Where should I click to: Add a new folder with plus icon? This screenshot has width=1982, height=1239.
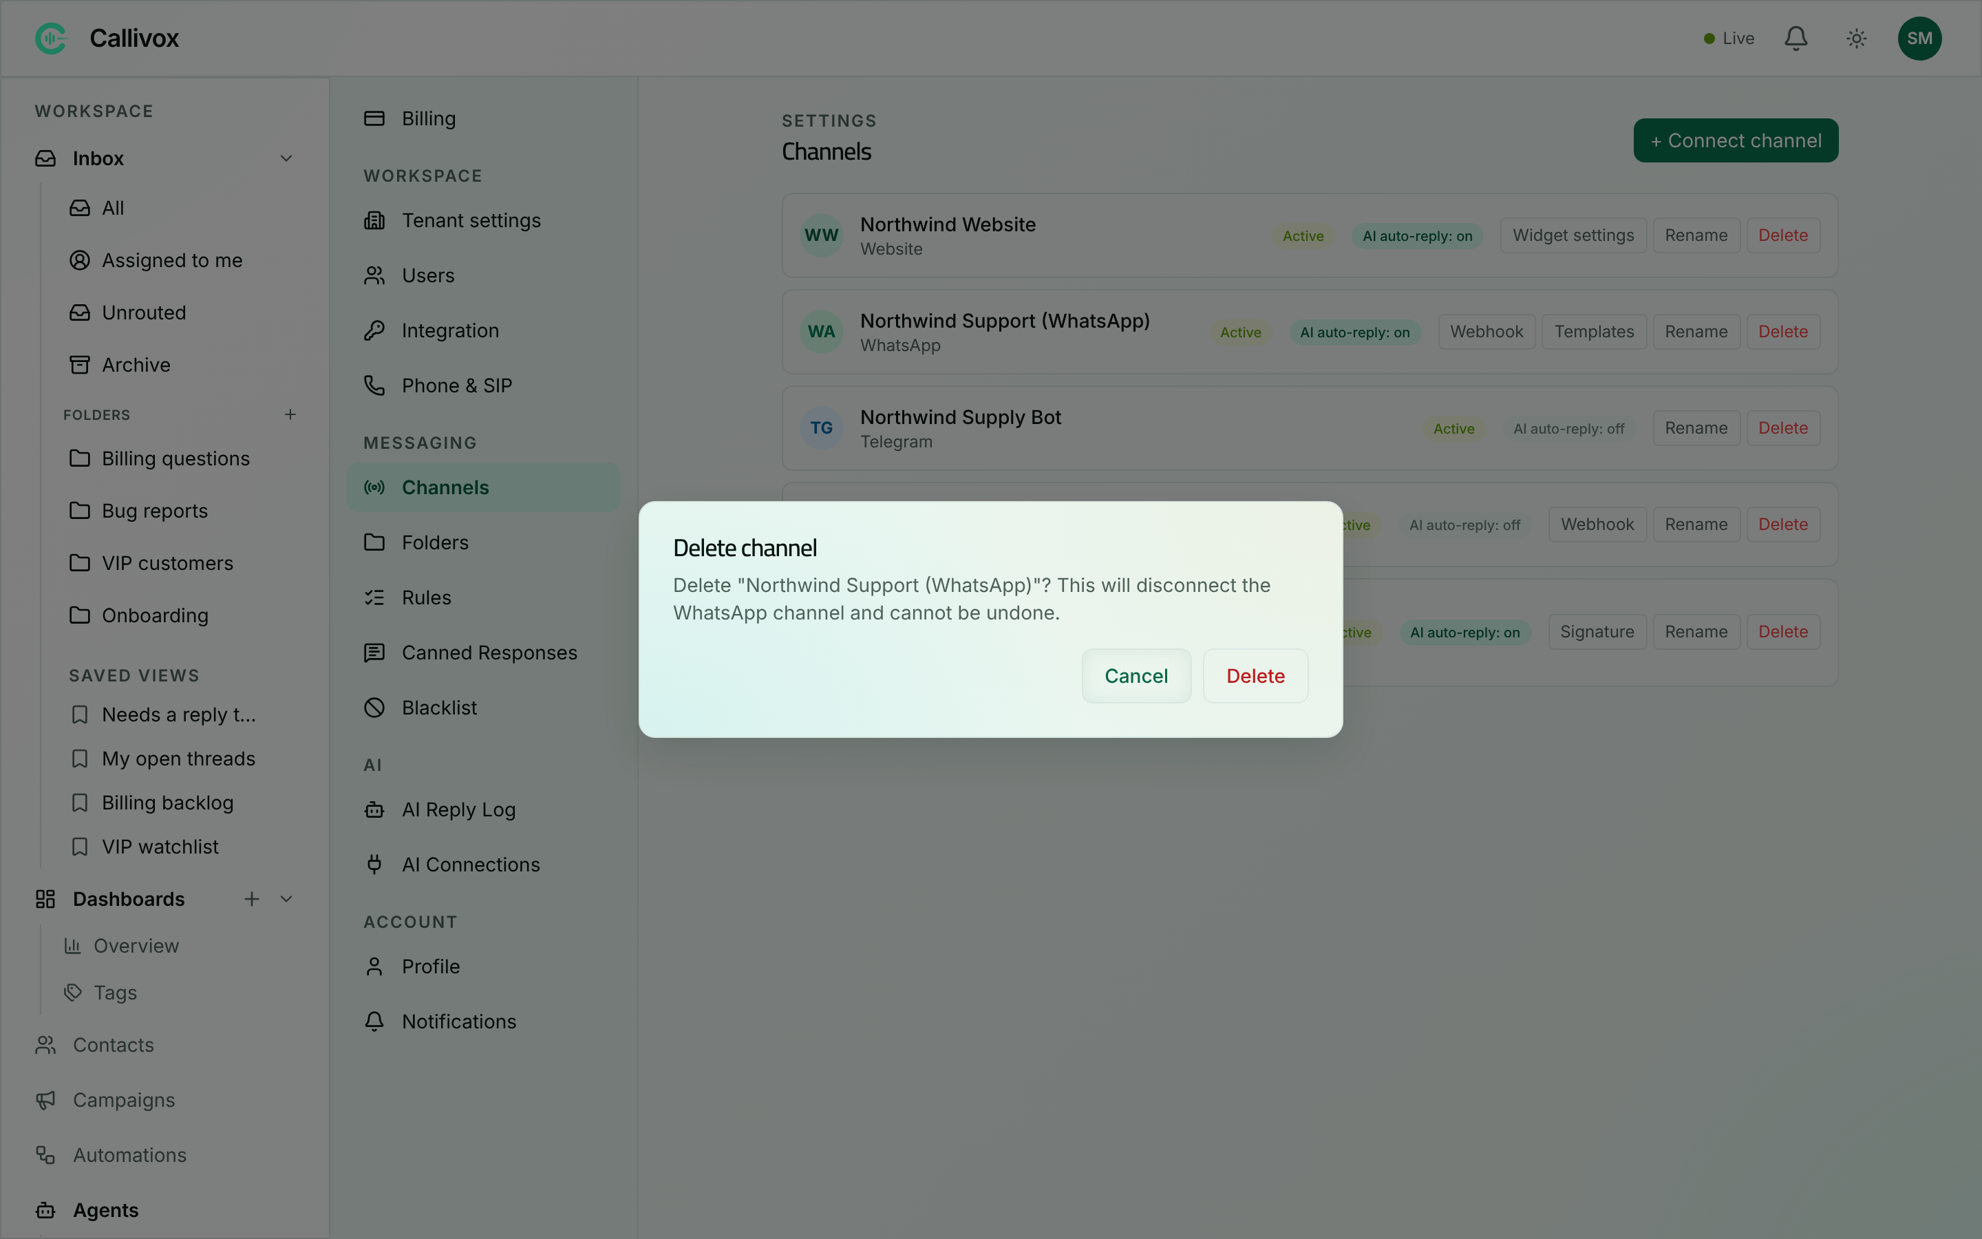coord(290,414)
